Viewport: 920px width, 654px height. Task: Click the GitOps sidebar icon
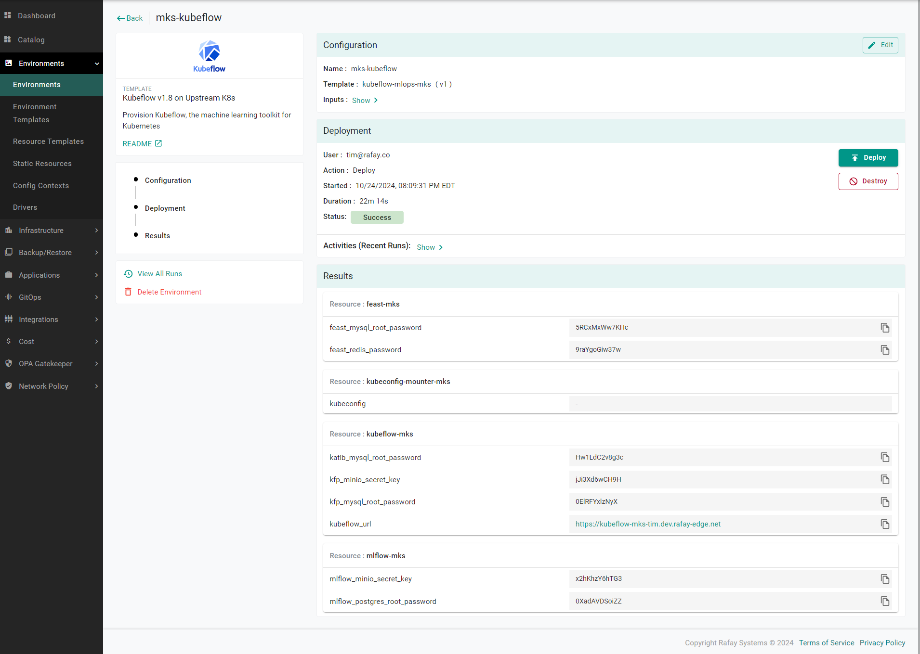click(x=9, y=297)
